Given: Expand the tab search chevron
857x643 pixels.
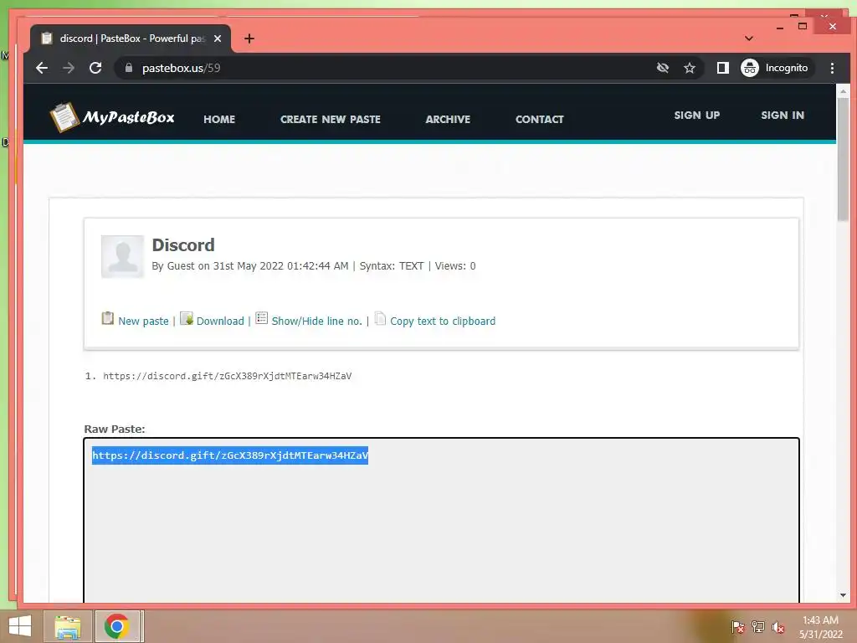Looking at the screenshot, I should click(749, 39).
